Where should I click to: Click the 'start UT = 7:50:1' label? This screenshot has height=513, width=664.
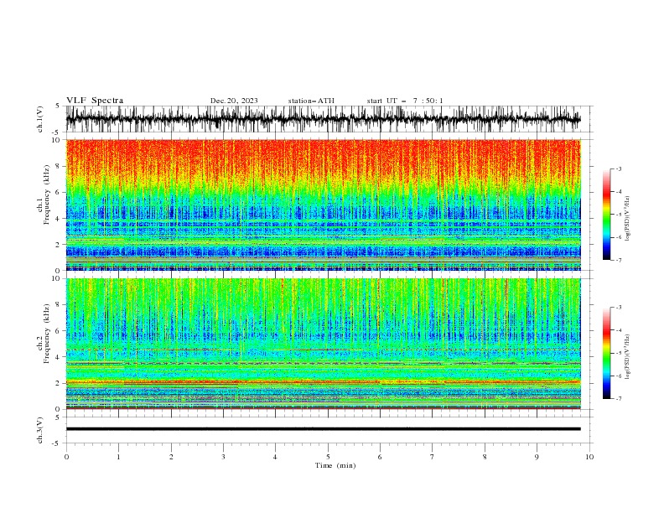405,101
